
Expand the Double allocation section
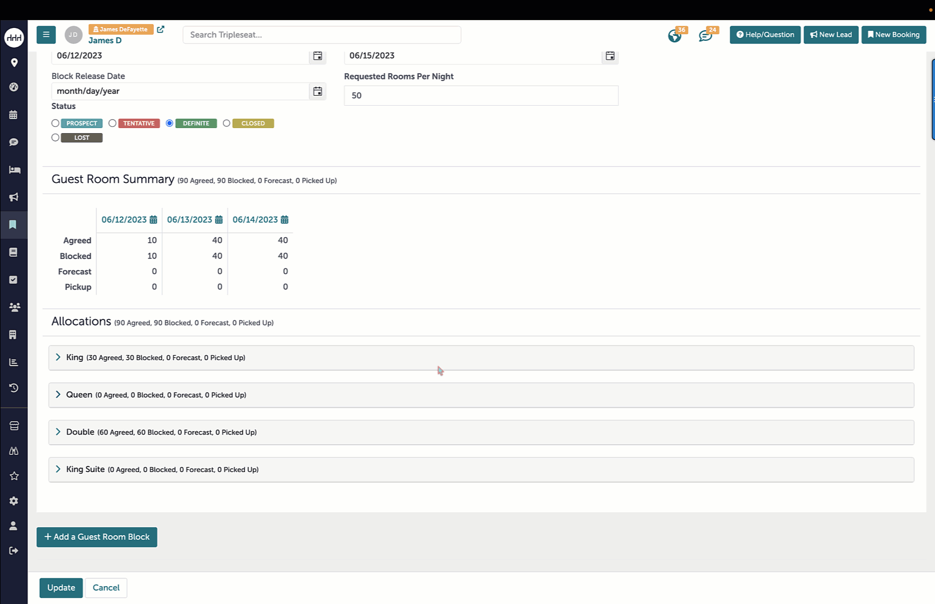coord(58,432)
